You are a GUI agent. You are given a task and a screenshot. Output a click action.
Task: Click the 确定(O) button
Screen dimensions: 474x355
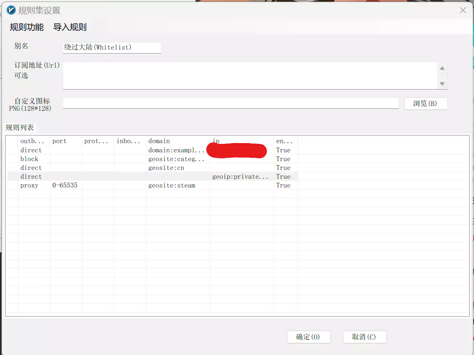coord(309,337)
